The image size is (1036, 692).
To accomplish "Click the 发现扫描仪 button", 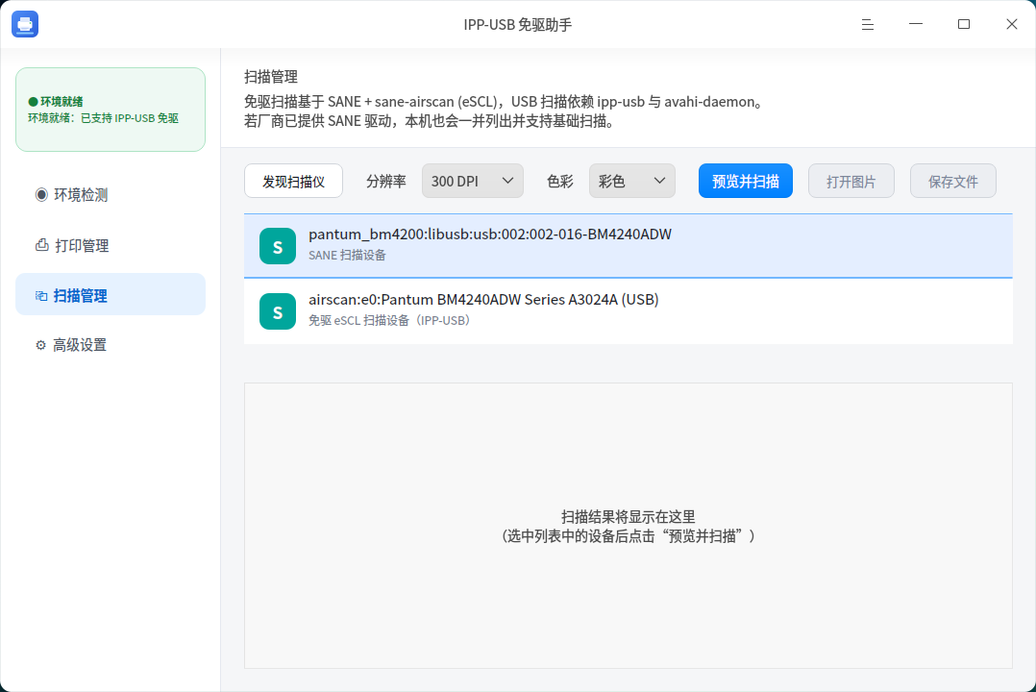I will 293,181.
